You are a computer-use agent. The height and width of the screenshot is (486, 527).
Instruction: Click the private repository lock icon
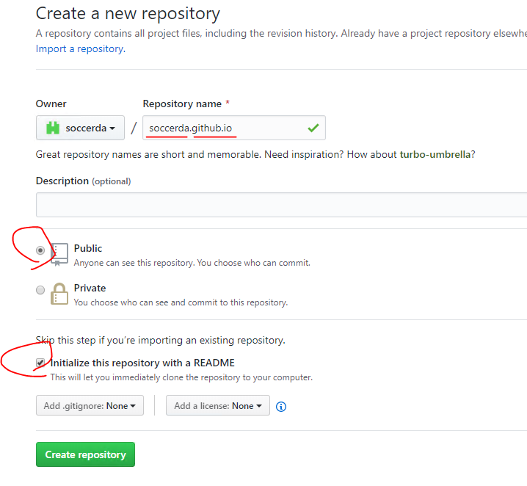(59, 294)
